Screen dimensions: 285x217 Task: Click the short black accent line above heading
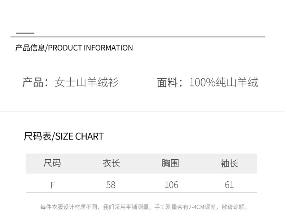25,33
